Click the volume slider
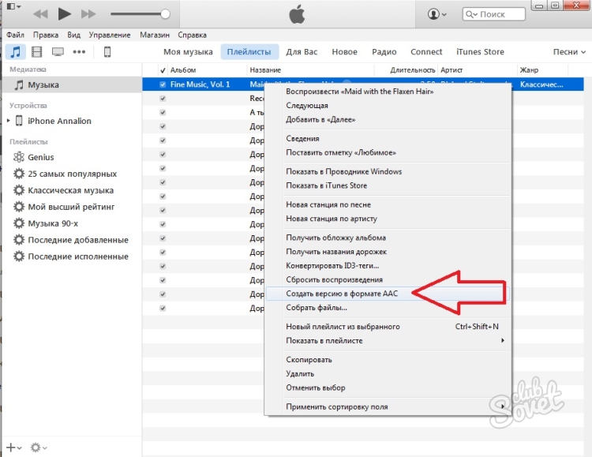592x457 pixels. (x=140, y=14)
